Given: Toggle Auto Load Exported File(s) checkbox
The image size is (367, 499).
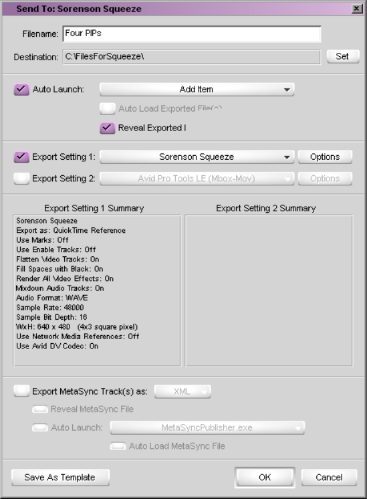Looking at the screenshot, I should tap(107, 108).
